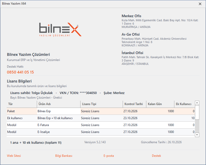206x165 pixels.
Task: Click the VKN / TCKN masked number
Action: point(78,93)
